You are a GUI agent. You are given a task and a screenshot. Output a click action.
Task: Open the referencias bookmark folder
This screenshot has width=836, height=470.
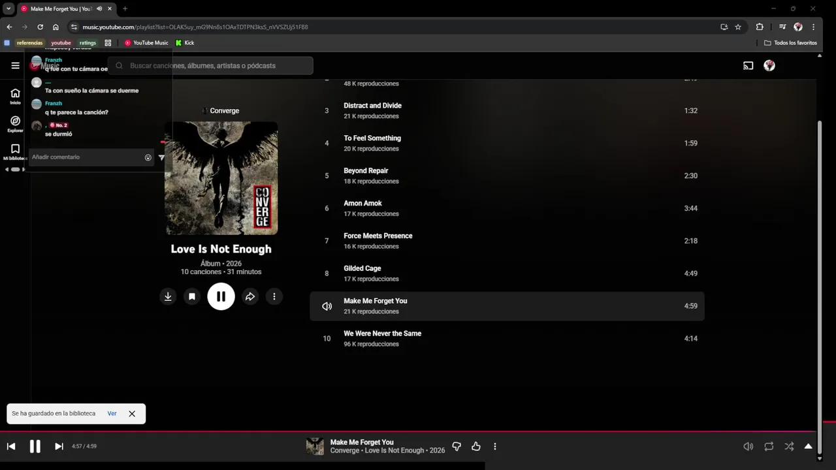coord(29,43)
